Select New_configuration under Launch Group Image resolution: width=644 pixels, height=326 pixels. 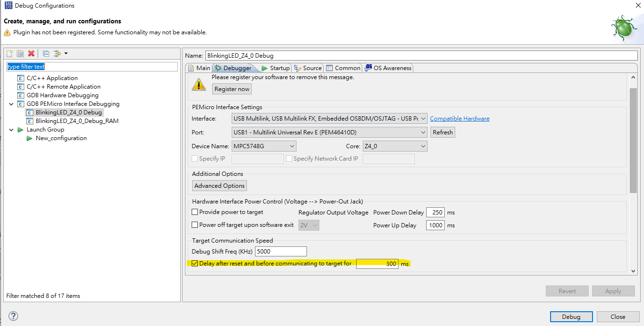[x=61, y=138]
